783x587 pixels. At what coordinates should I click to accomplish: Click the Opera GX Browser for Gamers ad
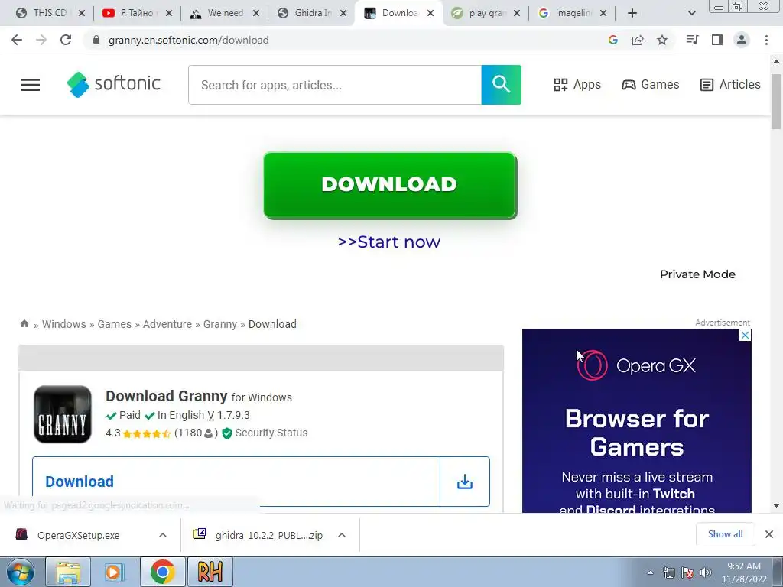tap(637, 421)
